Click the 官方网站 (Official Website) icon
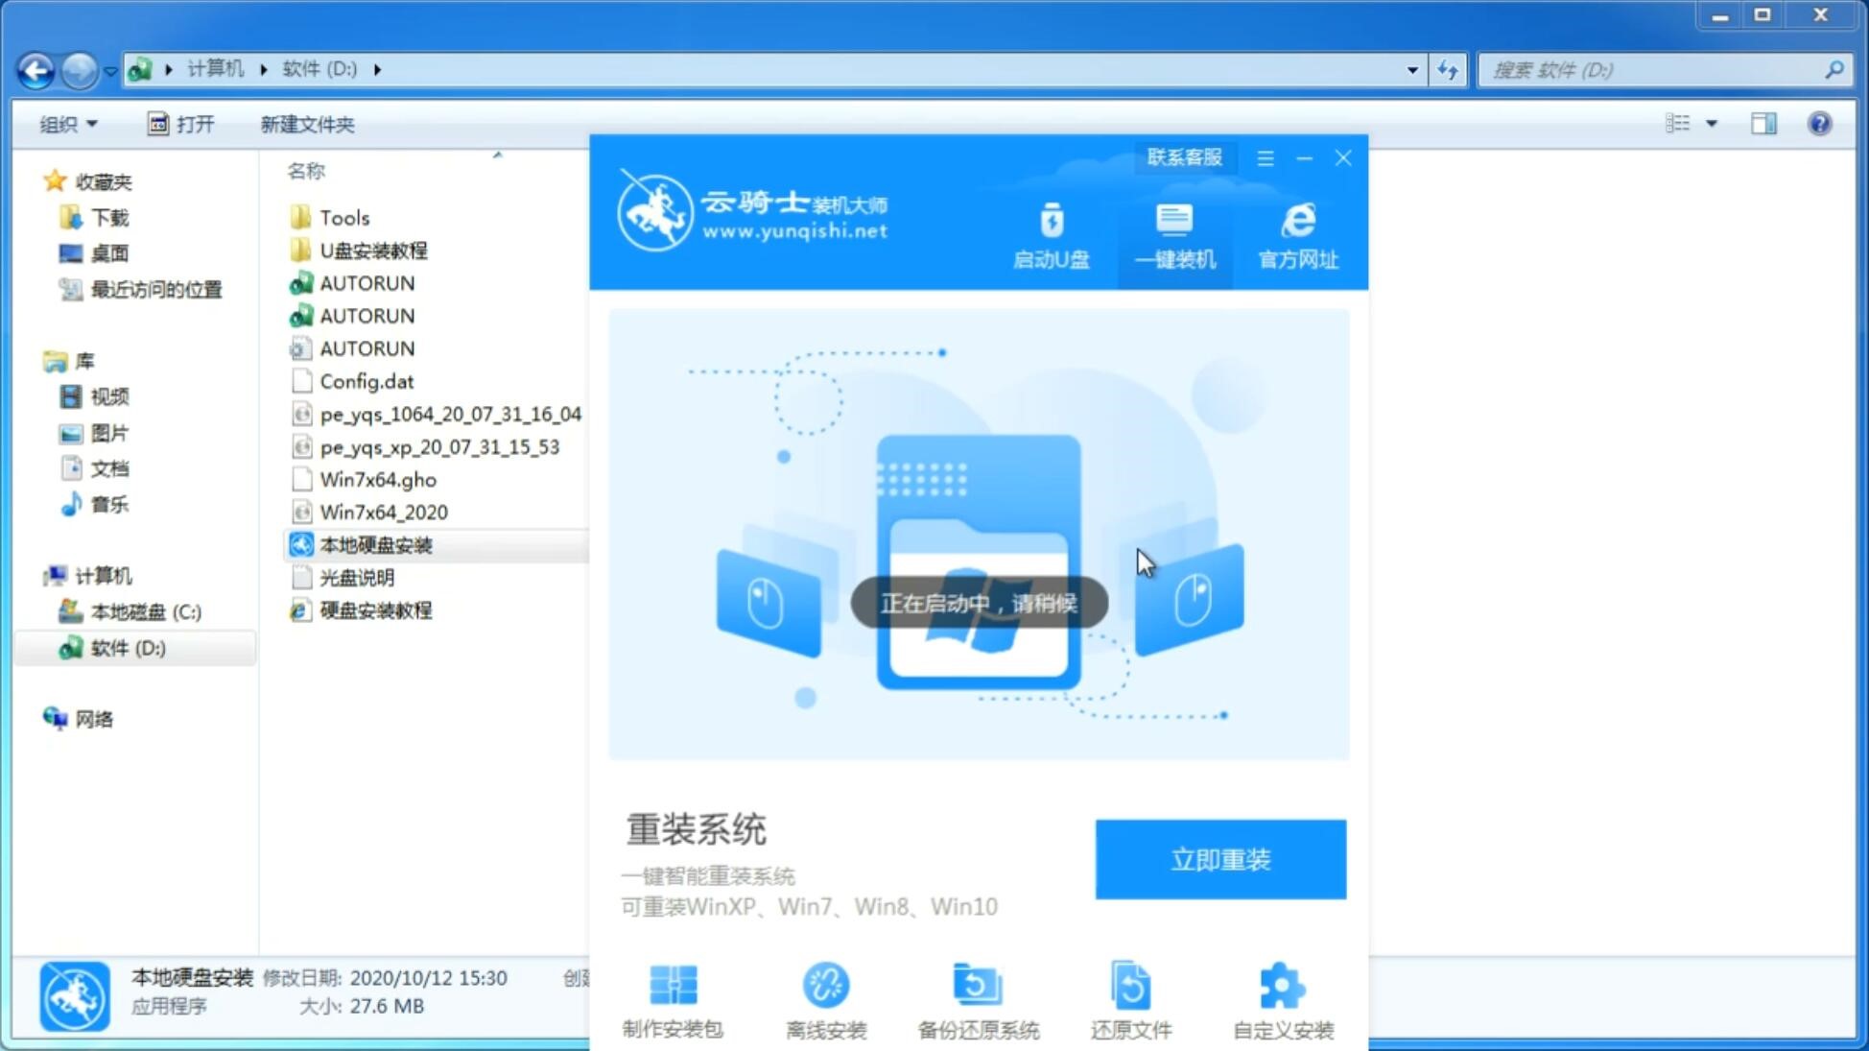 (1294, 234)
